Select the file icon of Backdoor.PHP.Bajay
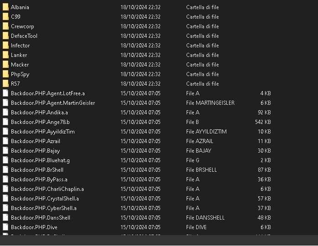The width and height of the screenshot is (318, 246). [x=5, y=151]
